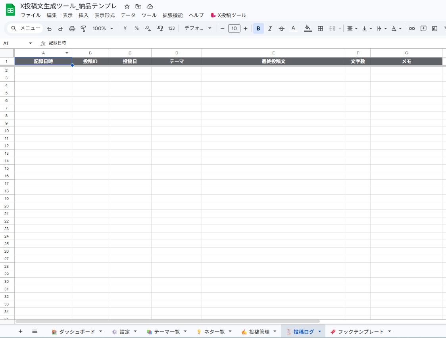
Task: Toggle italic formatting
Action: pyautogui.click(x=270, y=29)
